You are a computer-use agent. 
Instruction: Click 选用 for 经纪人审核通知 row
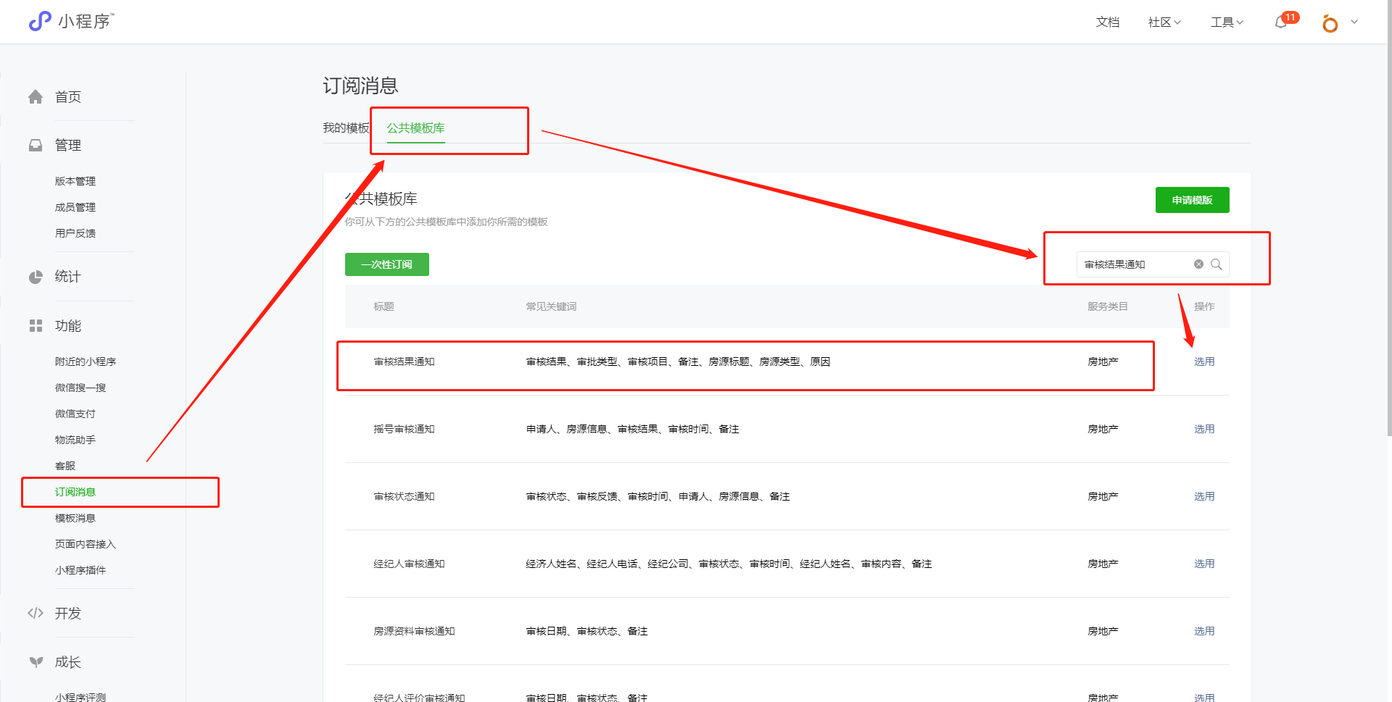point(1204,564)
